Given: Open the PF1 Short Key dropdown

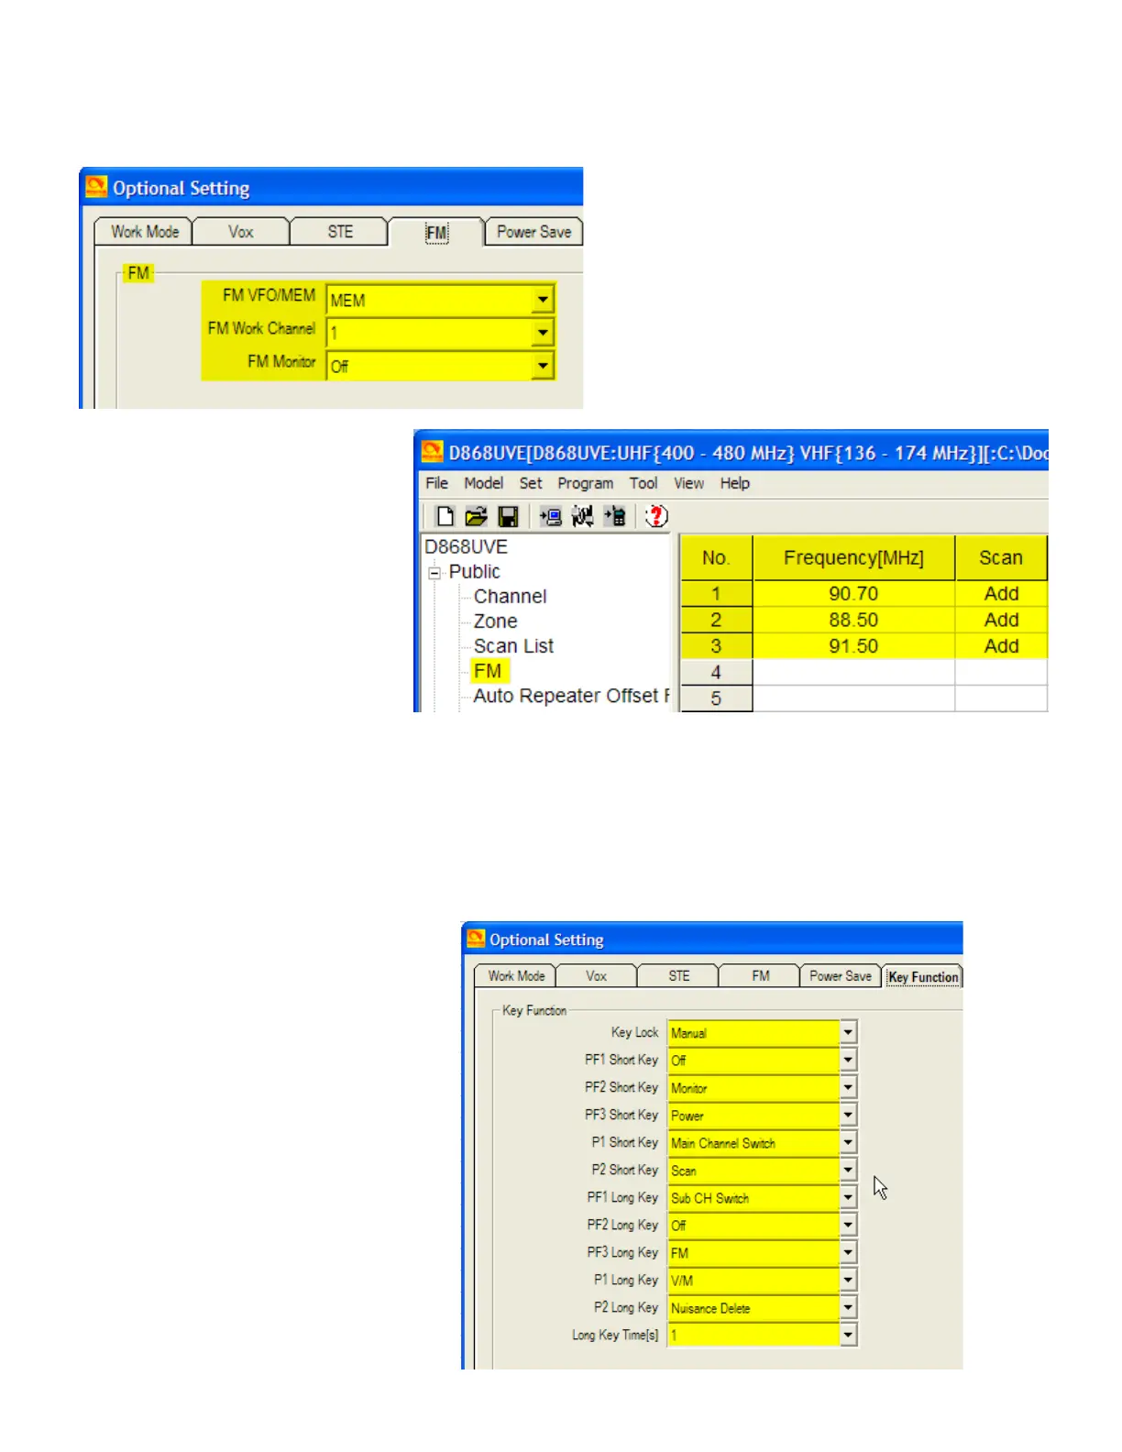Looking at the screenshot, I should (x=848, y=1060).
